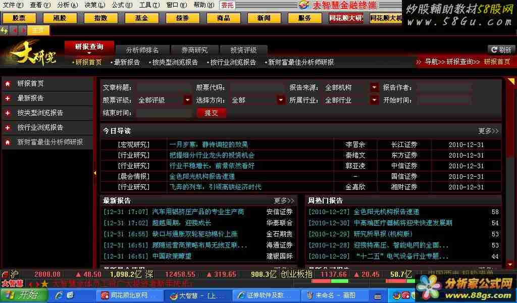The height and width of the screenshot is (303, 517).
Task: Click the home icon beside 新财富最佳分析师研报 in sidebar
Action: pyautogui.click(x=8, y=142)
